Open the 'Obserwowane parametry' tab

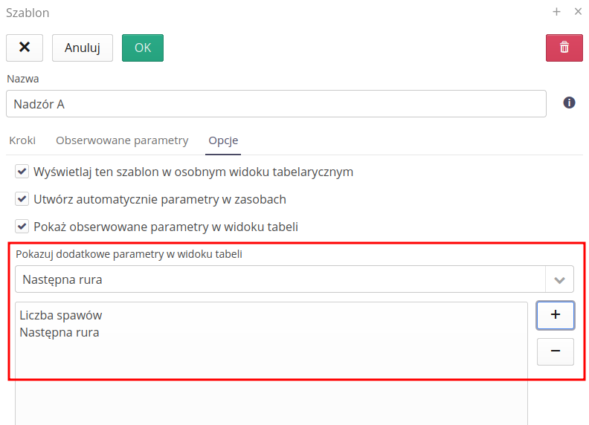(x=122, y=140)
